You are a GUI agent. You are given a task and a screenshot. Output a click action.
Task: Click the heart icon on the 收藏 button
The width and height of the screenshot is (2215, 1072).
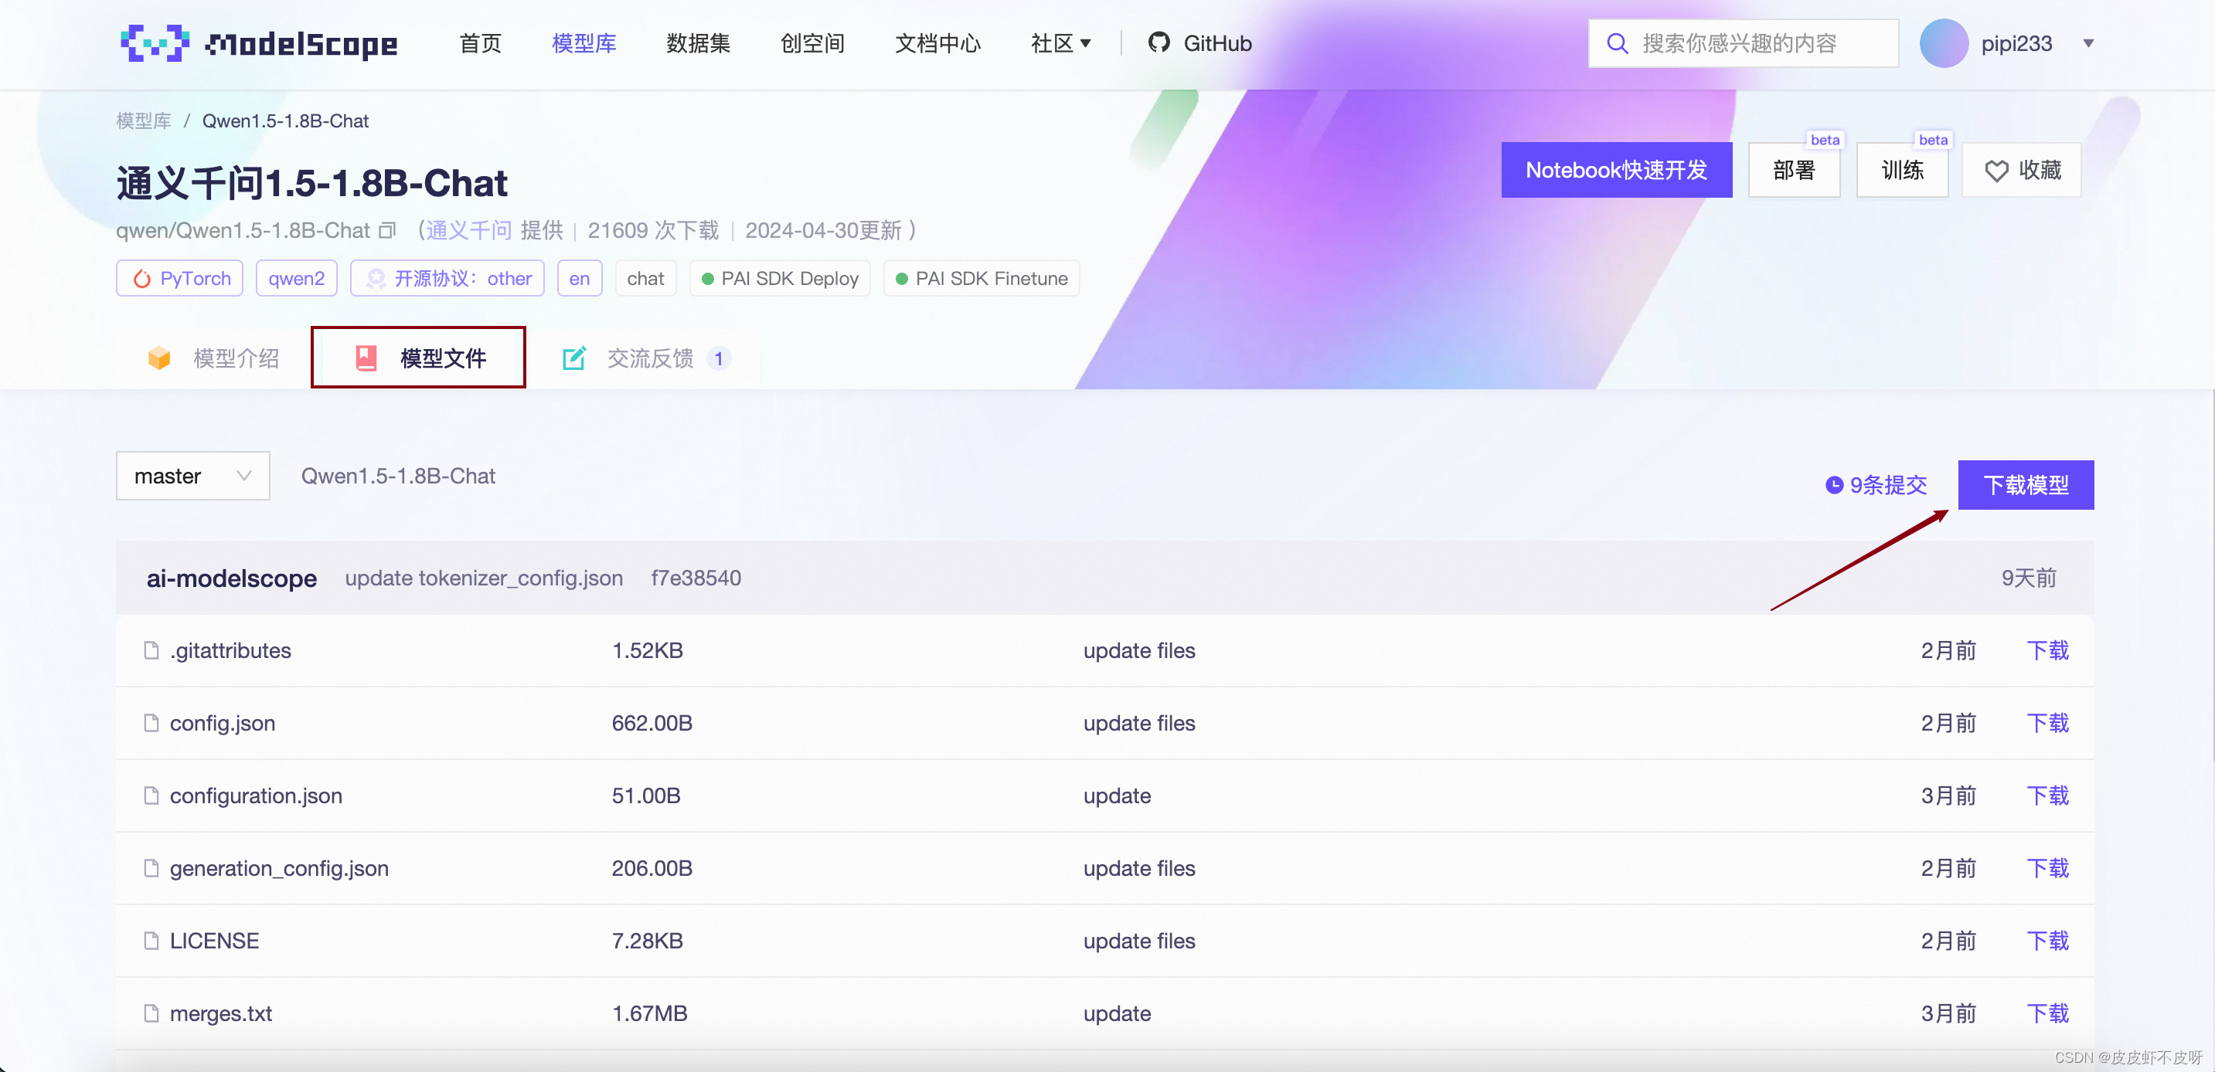1996,171
